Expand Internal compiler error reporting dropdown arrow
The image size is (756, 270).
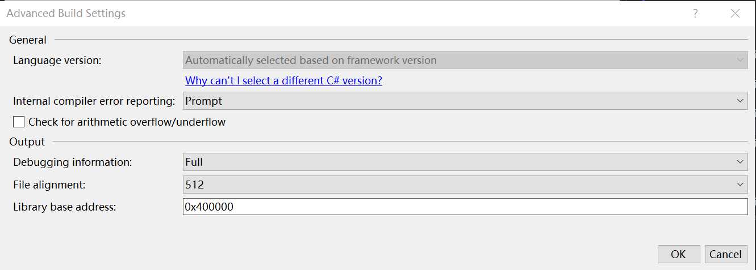[x=740, y=101]
